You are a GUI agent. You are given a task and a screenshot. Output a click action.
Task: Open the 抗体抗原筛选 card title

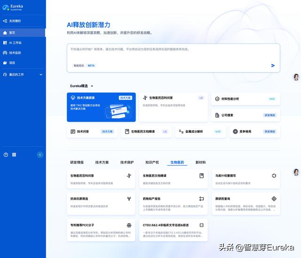[x=79, y=199]
